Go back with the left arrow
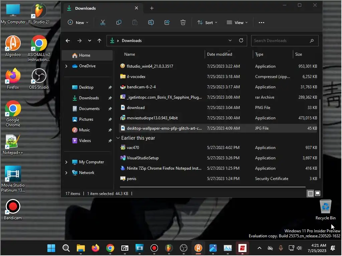The height and width of the screenshot is (256, 342). [68, 40]
